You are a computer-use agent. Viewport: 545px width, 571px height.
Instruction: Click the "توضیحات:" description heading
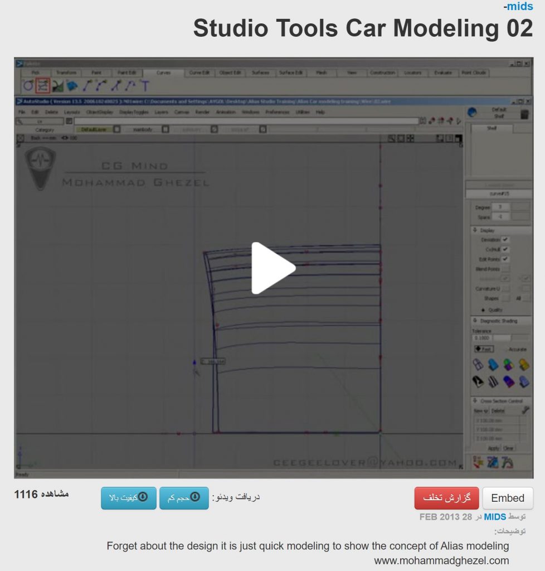coord(510,531)
